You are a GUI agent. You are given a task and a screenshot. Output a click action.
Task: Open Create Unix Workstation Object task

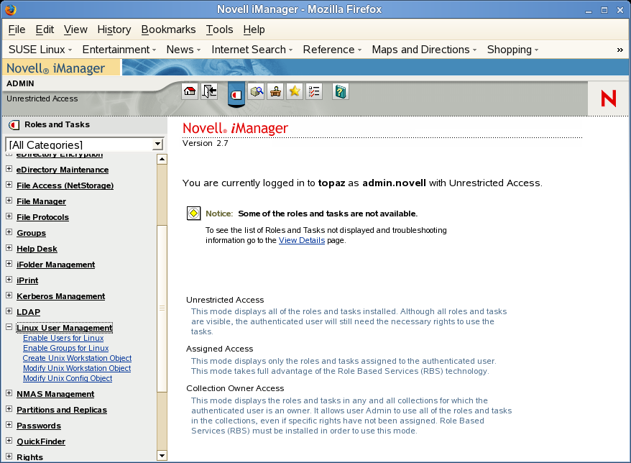77,358
